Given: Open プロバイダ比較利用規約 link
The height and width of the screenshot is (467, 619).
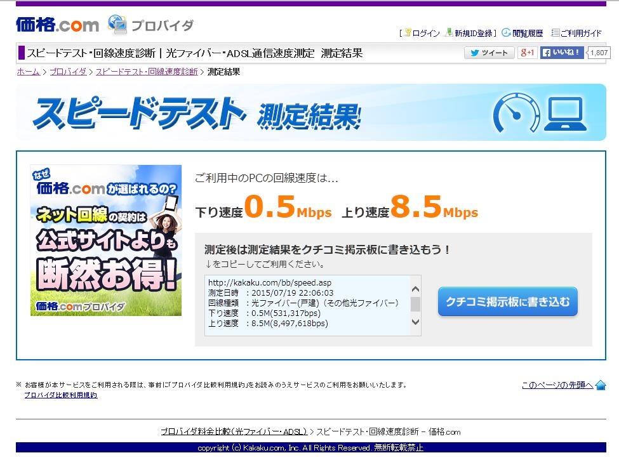Looking at the screenshot, I should click(61, 395).
